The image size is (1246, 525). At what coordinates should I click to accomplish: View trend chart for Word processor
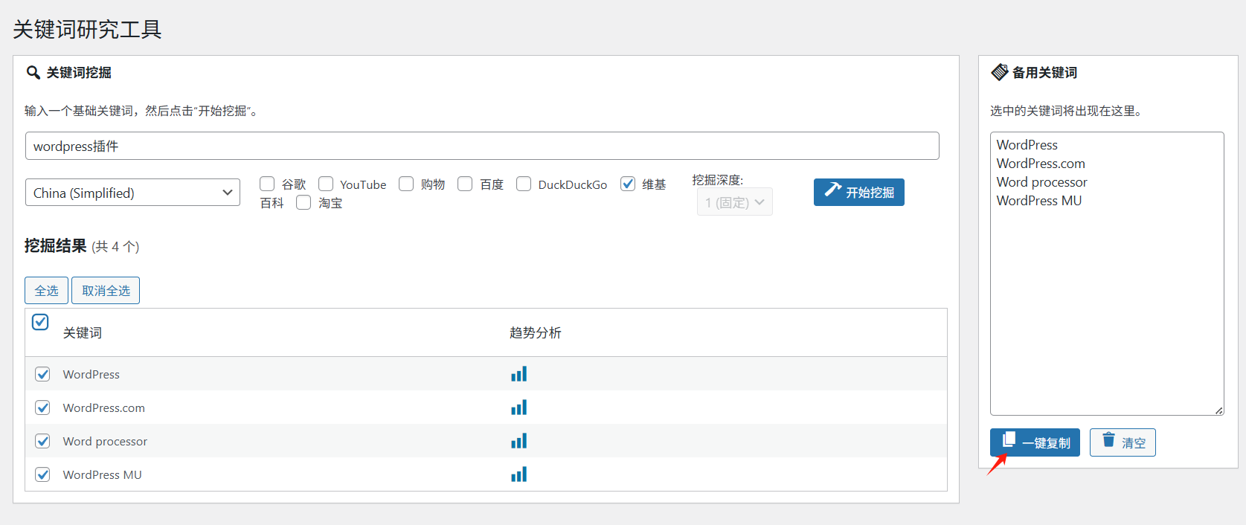[x=518, y=441]
